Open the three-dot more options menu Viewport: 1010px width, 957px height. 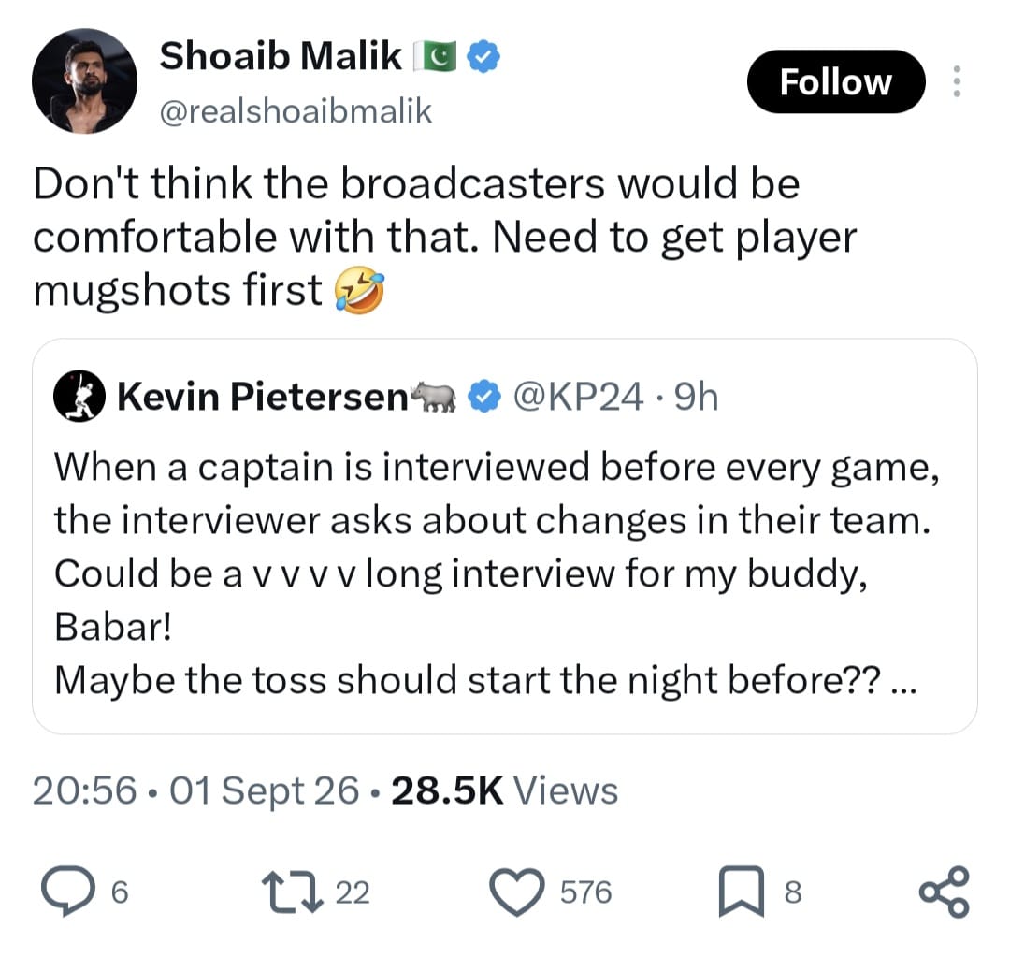pos(958,81)
